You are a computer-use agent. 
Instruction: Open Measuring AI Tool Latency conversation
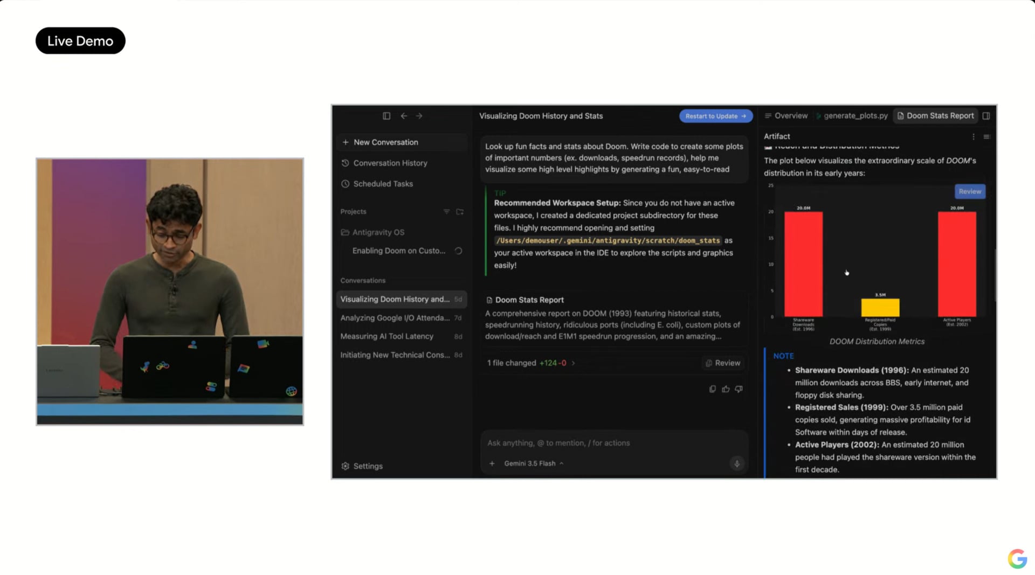pyautogui.click(x=402, y=336)
